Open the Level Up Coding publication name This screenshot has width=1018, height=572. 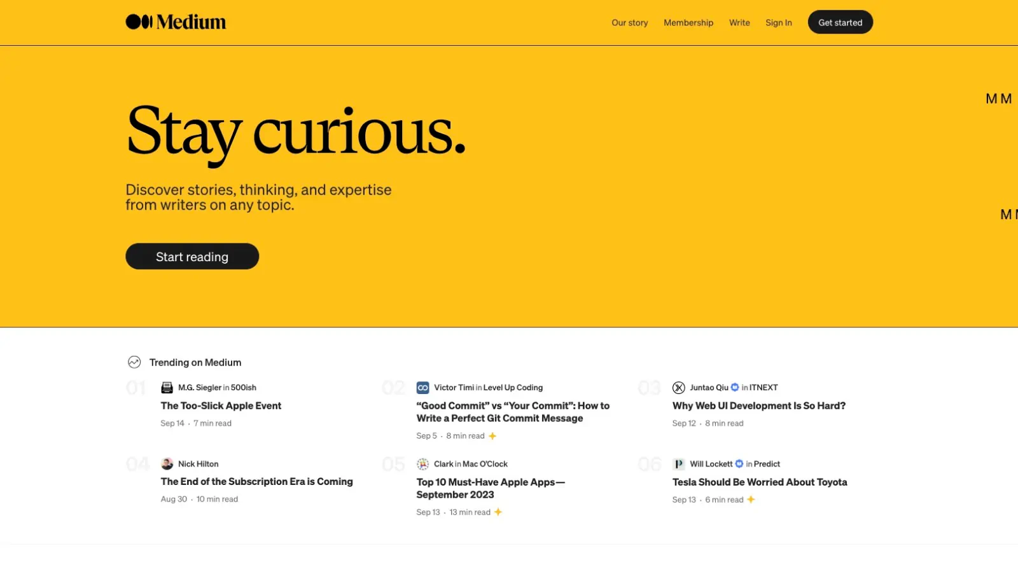tap(513, 388)
